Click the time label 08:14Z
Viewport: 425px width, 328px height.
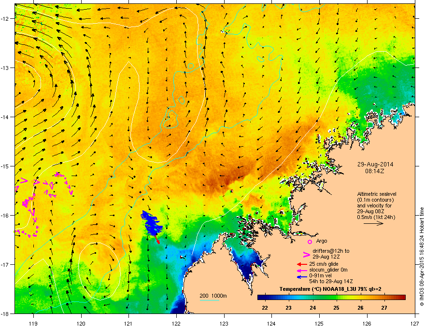coord(375,171)
